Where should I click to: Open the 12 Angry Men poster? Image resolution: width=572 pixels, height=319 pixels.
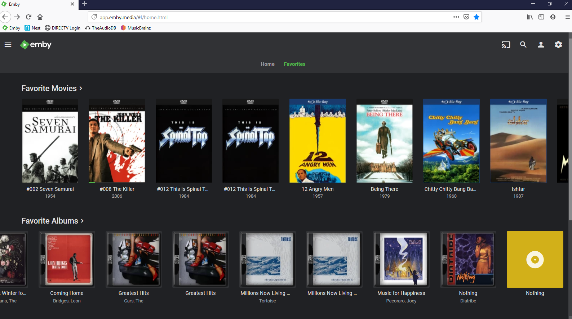pos(318,141)
